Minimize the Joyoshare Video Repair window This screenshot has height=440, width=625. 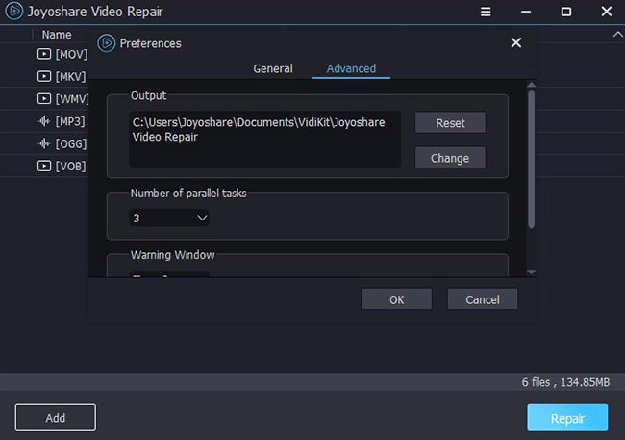(526, 12)
